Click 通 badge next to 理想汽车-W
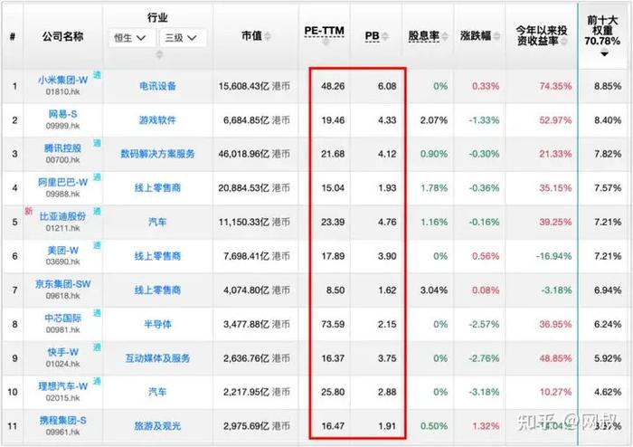633x447 pixels. 97,381
